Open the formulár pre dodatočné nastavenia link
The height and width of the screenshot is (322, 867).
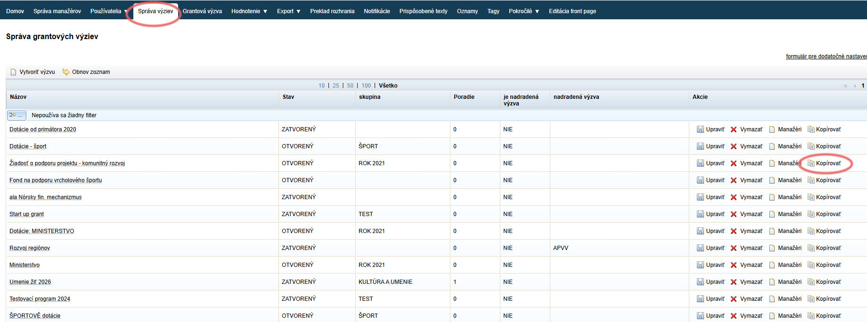[x=826, y=56]
